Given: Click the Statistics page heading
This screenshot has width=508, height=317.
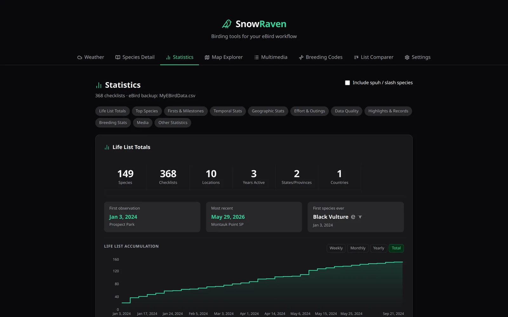Looking at the screenshot, I should (x=123, y=85).
